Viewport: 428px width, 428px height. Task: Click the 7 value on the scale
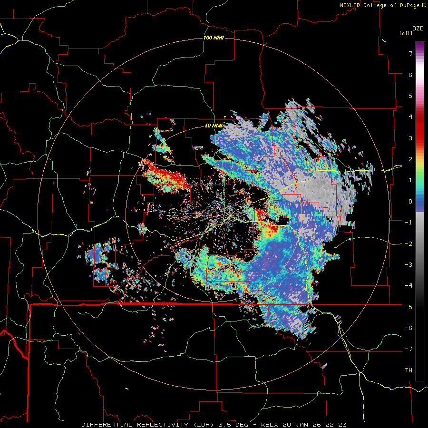point(410,53)
